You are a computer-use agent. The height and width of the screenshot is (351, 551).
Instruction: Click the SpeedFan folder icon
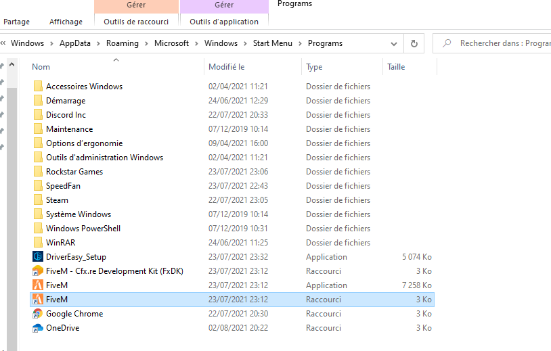click(38, 186)
